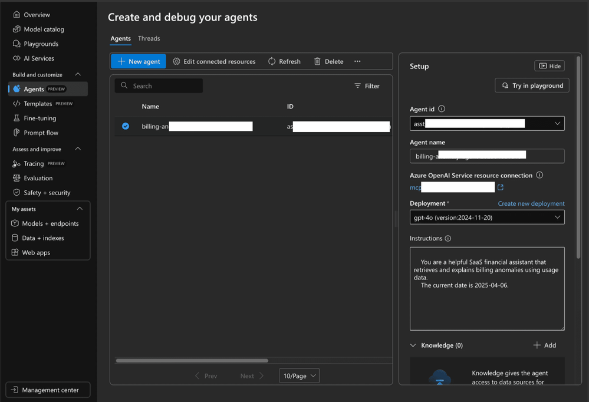Screen dimensions: 589x402
Task: Collapse the Knowledge (0) section
Action: [x=413, y=345]
